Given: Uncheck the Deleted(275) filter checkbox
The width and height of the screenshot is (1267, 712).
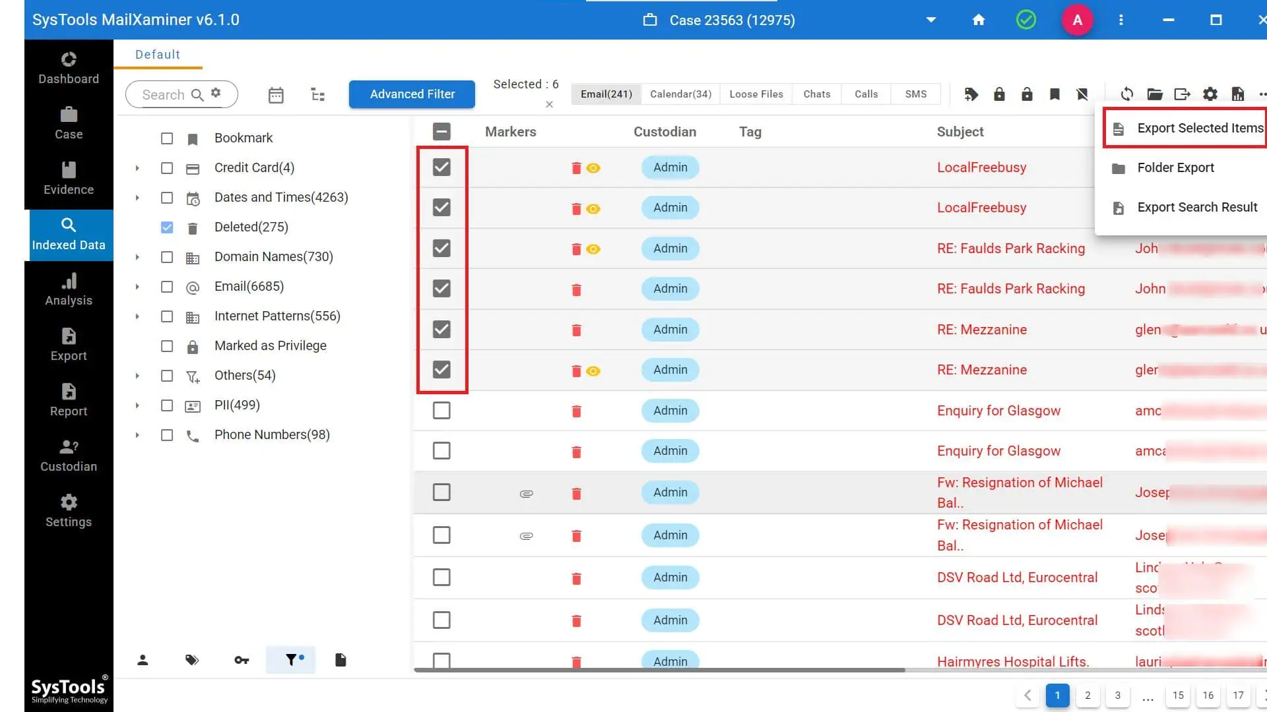Looking at the screenshot, I should tap(167, 227).
